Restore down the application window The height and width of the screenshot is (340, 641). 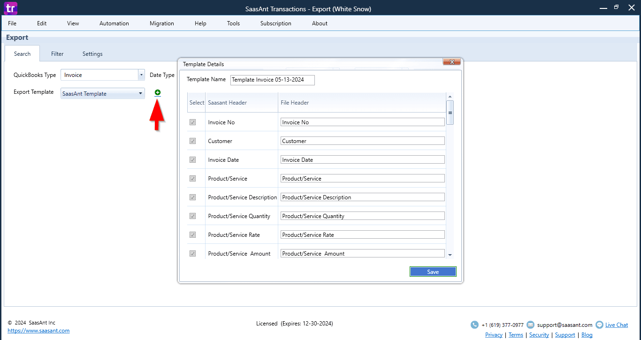click(x=616, y=7)
